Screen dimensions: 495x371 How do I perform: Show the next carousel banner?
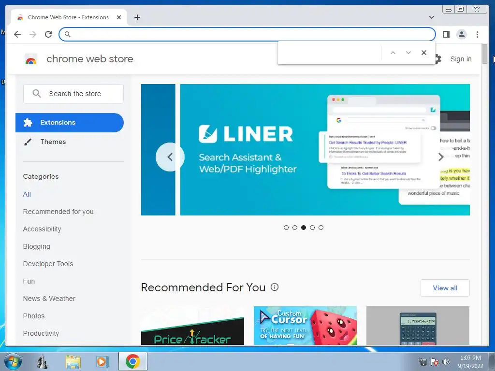tap(441, 157)
